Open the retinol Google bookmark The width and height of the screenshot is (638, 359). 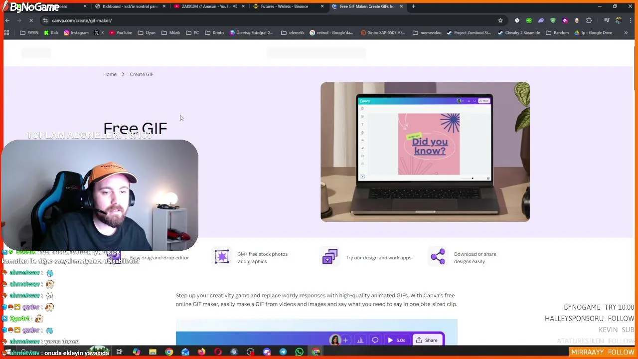(331, 33)
